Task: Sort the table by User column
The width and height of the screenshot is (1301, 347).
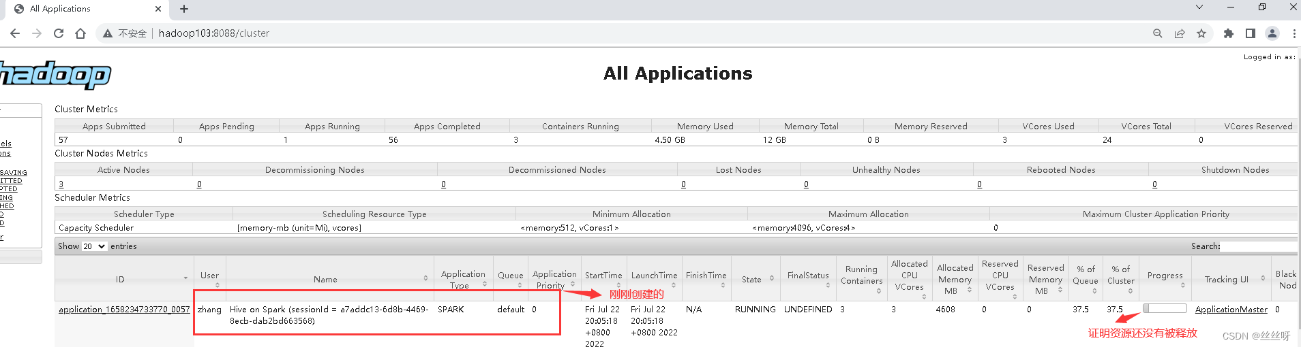Action: click(x=210, y=279)
